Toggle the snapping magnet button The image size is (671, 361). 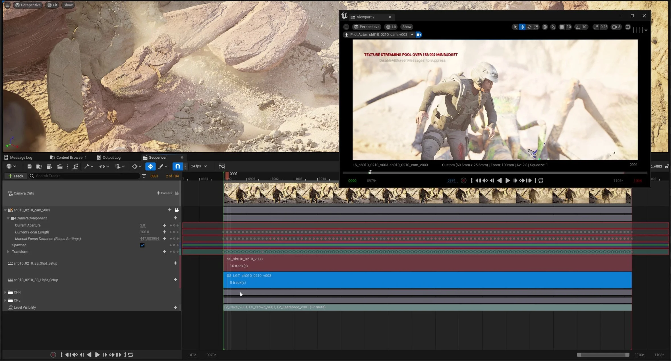177,166
